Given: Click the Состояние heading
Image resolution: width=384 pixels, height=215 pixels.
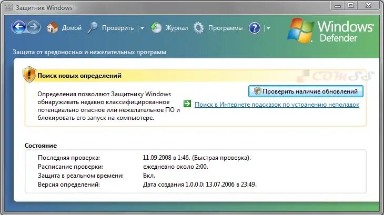Looking at the screenshot, I should pos(41,146).
